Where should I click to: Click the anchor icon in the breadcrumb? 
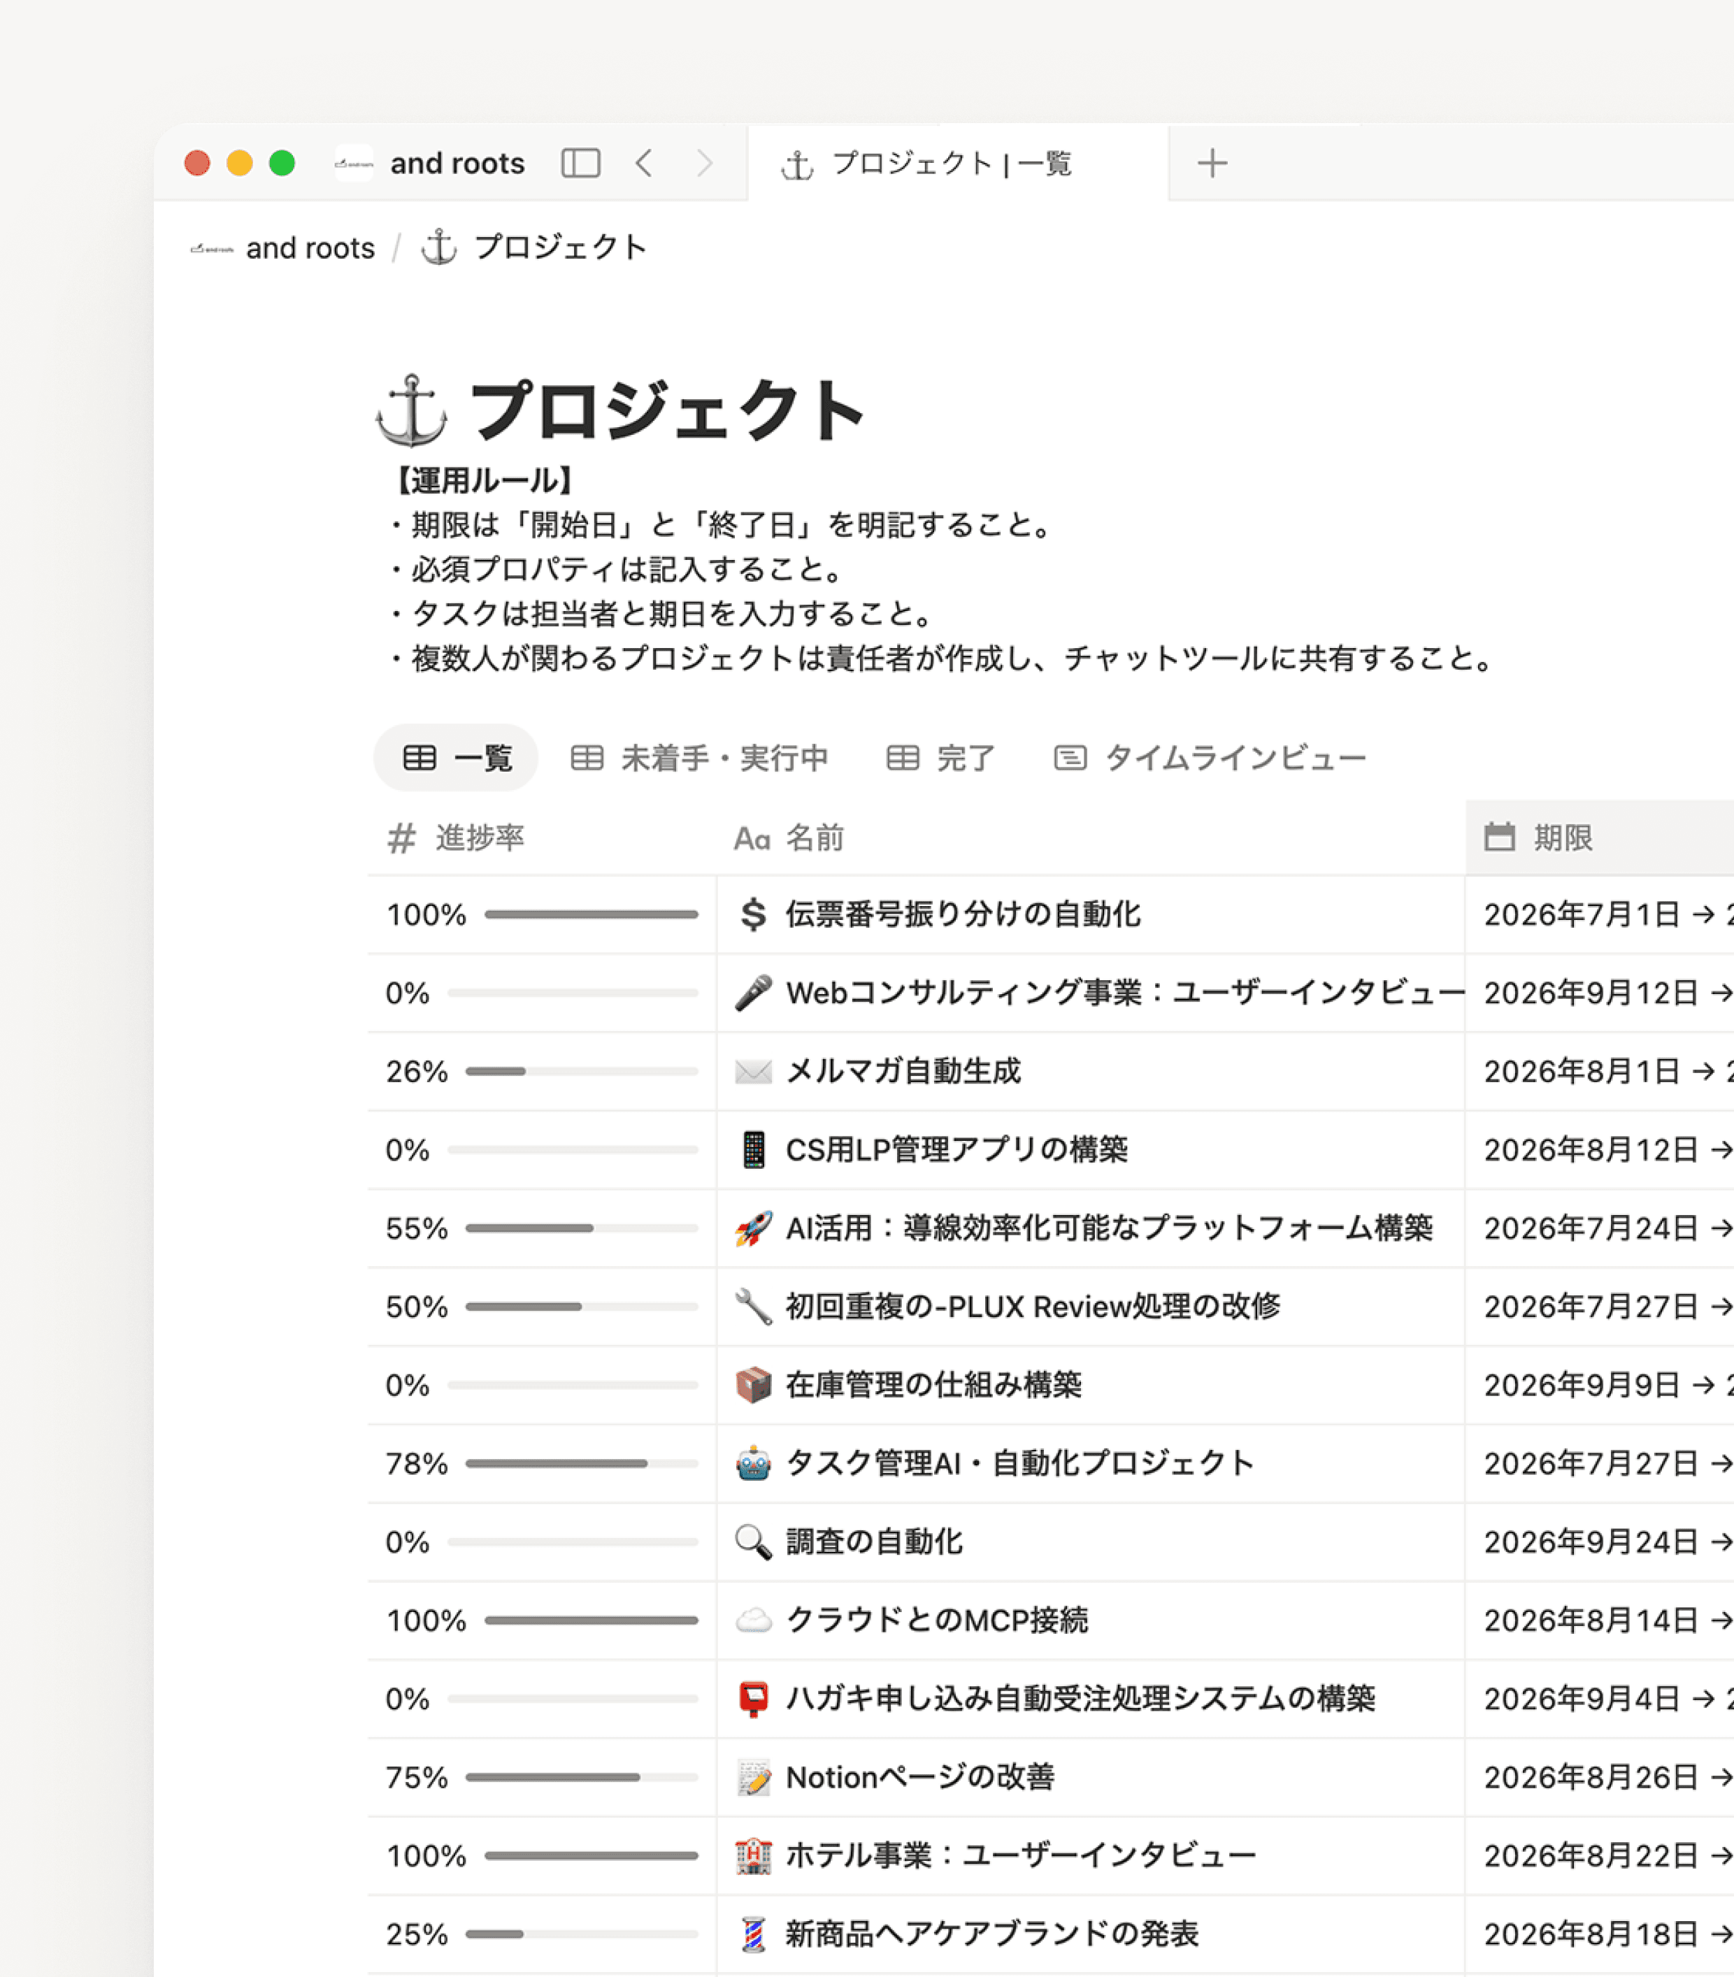[x=438, y=247]
